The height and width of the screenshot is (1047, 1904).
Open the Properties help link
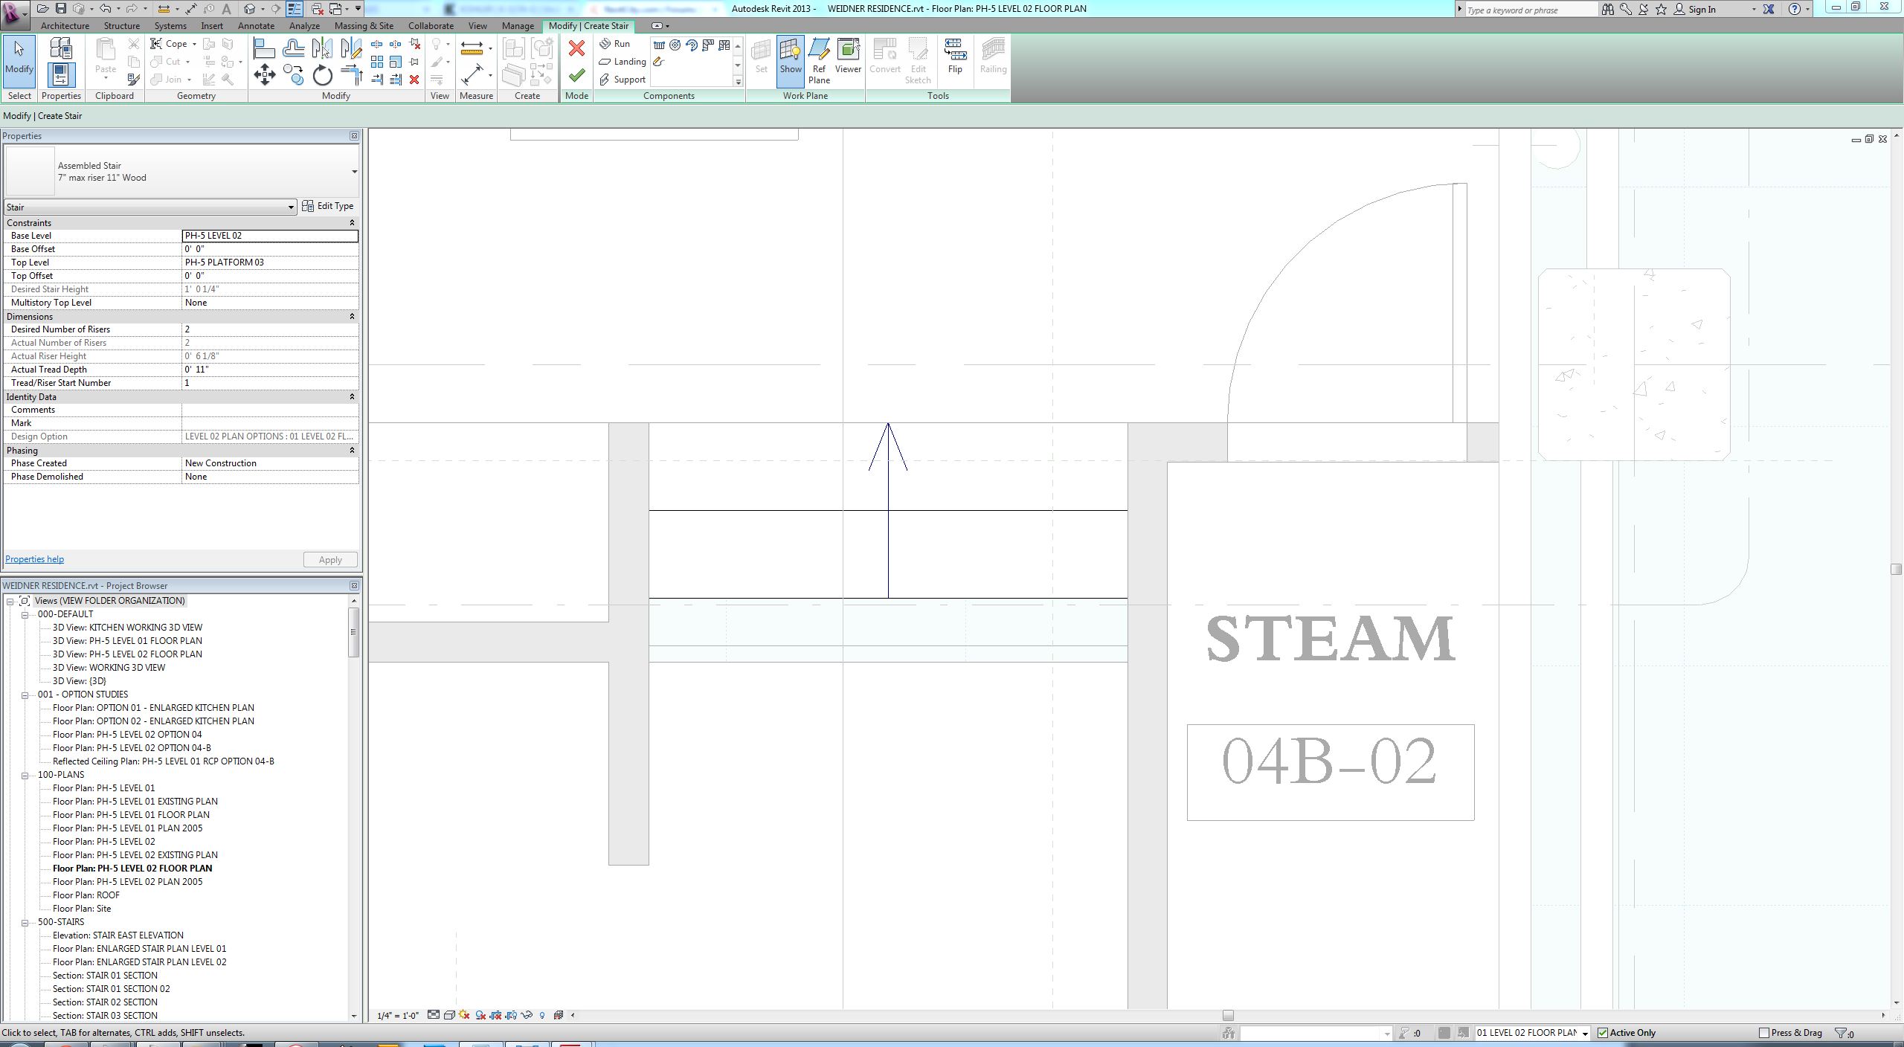[x=34, y=559]
